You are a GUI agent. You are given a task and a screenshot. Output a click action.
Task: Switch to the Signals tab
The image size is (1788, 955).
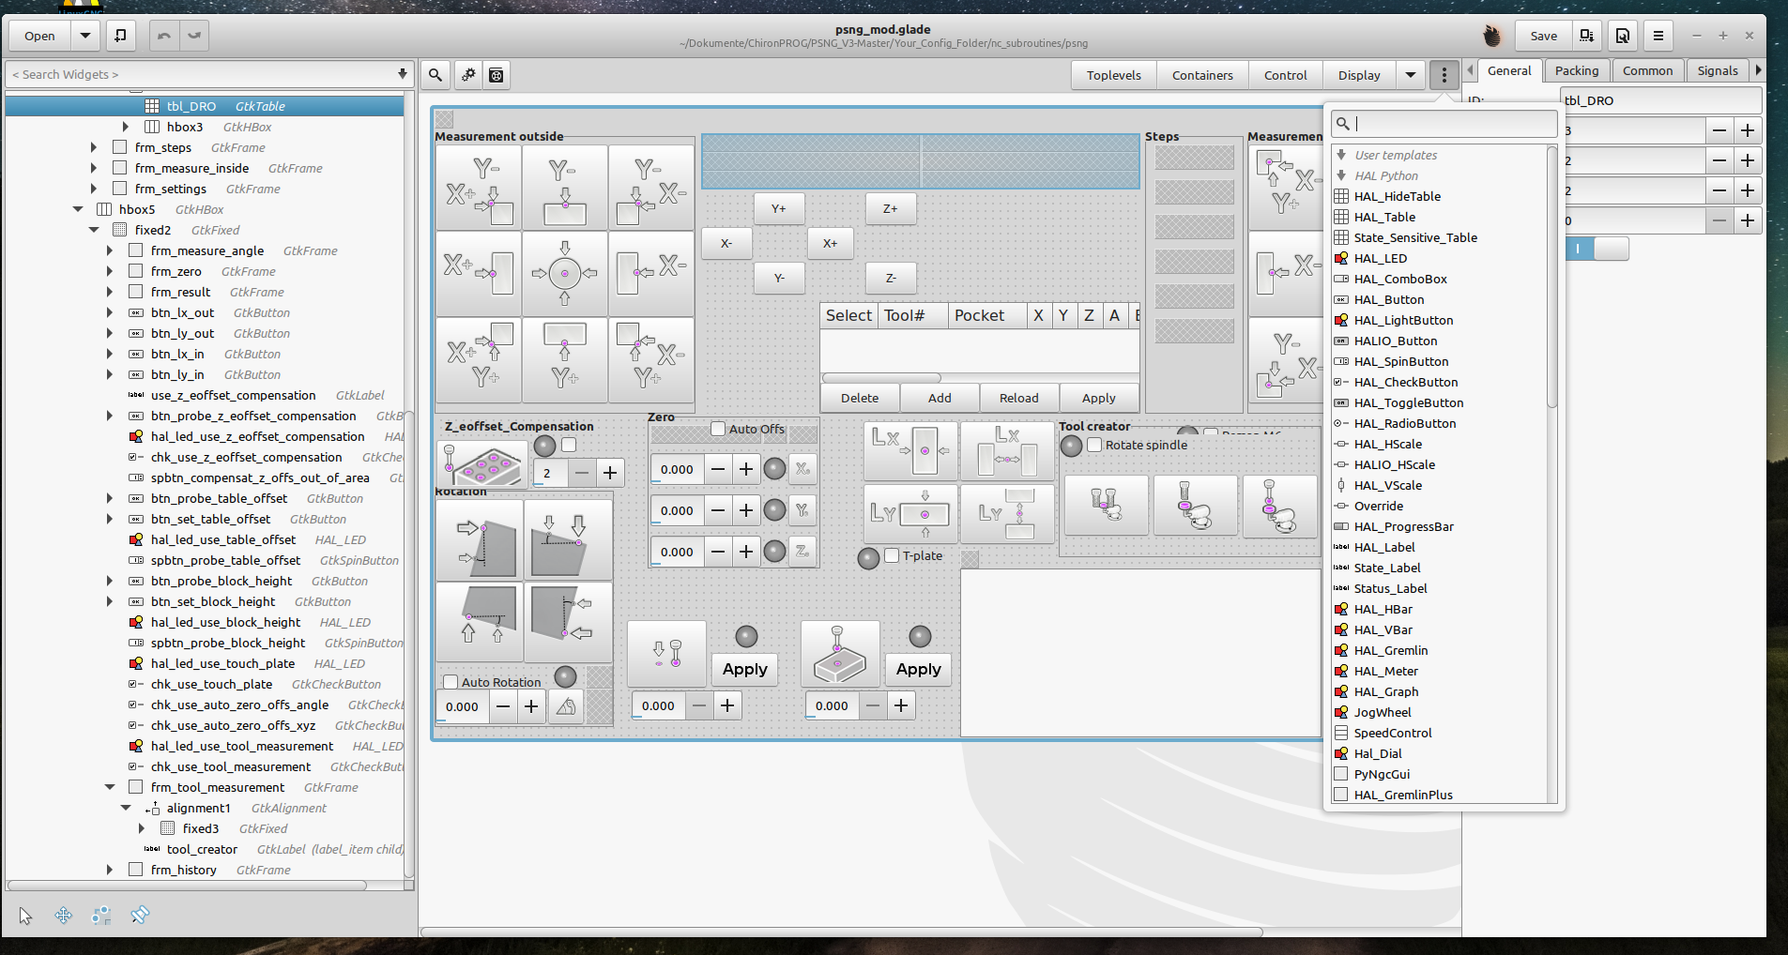[1718, 70]
